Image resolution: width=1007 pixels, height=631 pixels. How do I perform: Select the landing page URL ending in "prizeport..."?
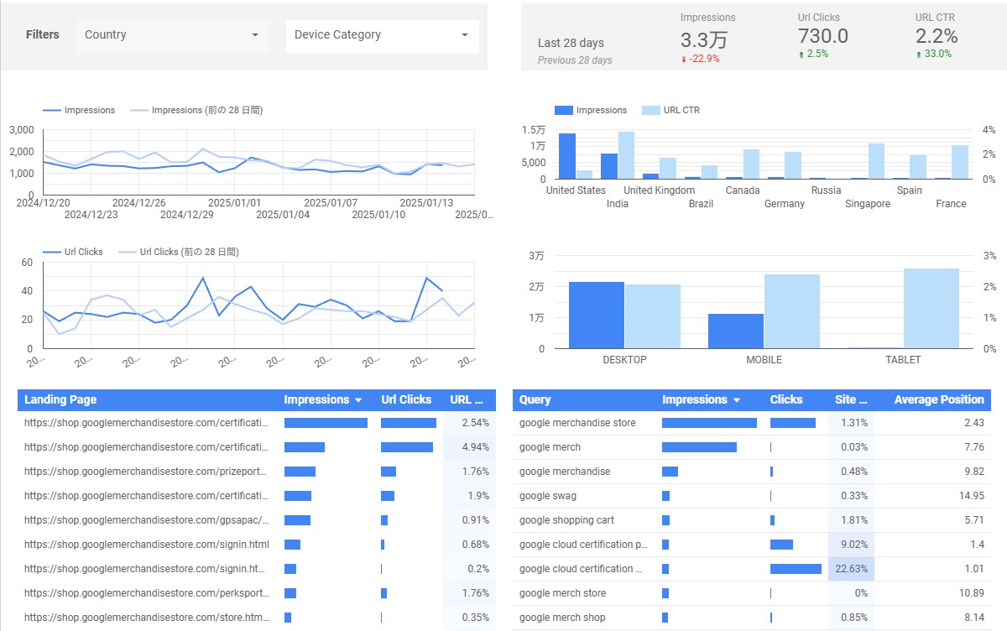pos(147,472)
